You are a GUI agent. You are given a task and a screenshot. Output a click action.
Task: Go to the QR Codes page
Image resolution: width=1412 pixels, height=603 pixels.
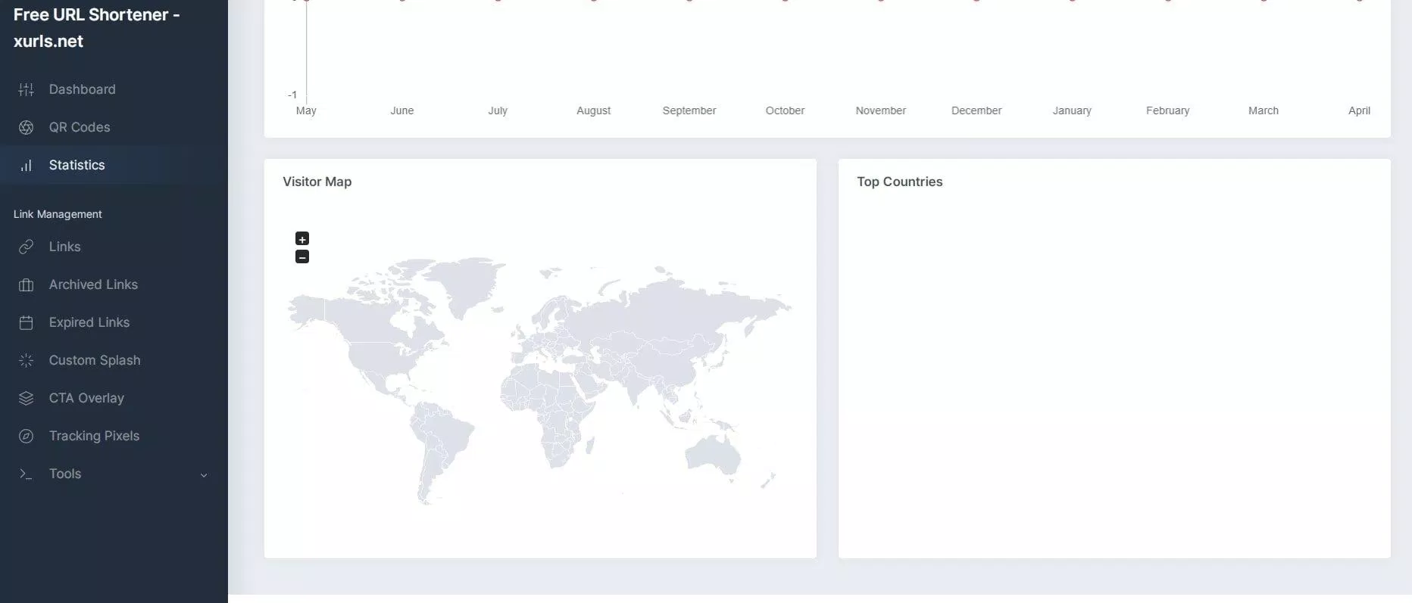[80, 127]
